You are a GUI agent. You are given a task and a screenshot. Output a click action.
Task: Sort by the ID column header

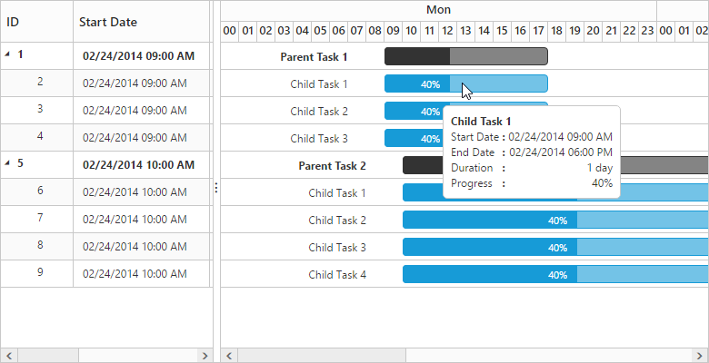13,21
